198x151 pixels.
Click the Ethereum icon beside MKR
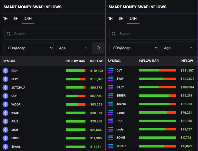tap(5, 130)
